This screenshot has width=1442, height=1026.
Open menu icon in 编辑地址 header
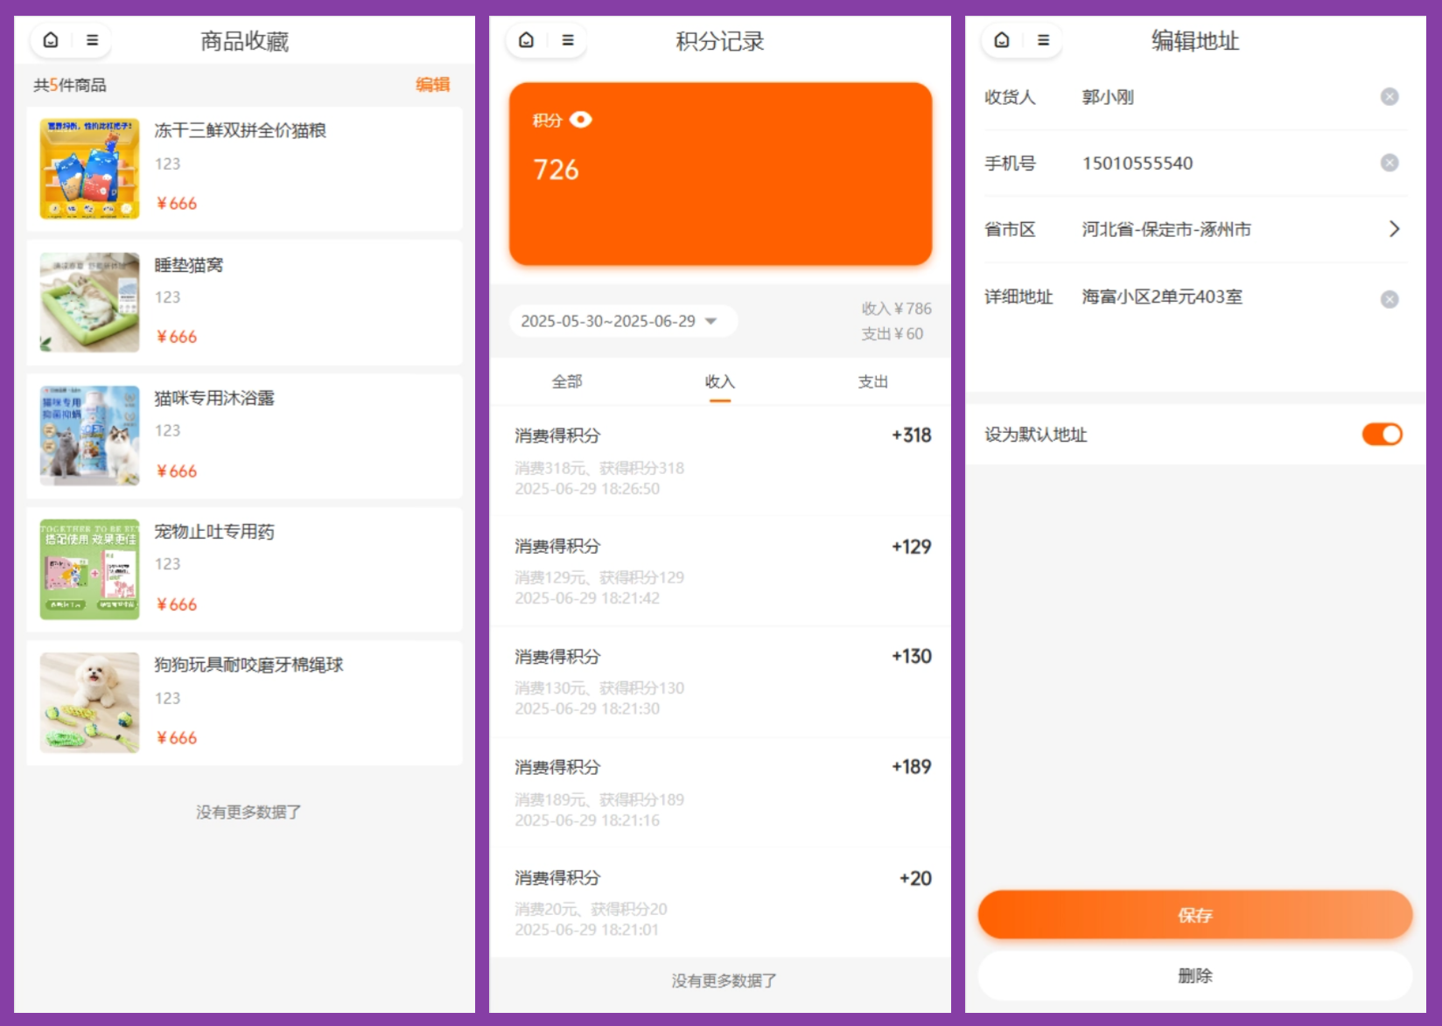point(1043,40)
